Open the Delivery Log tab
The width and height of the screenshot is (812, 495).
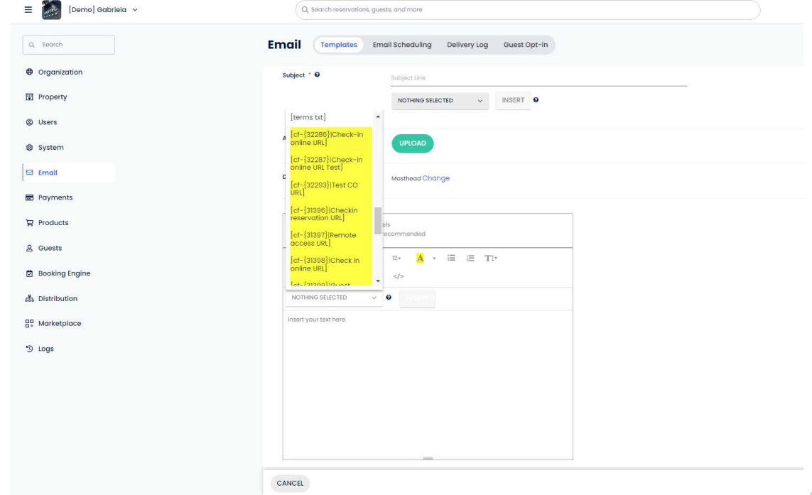467,45
